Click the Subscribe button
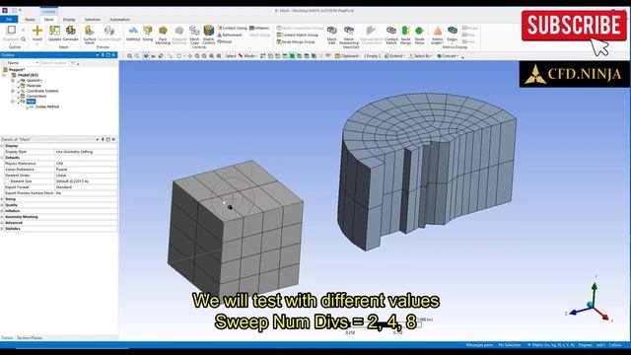The height and width of the screenshot is (355, 631). click(574, 26)
